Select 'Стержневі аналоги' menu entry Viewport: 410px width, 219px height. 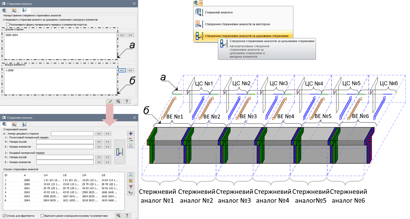219,12
